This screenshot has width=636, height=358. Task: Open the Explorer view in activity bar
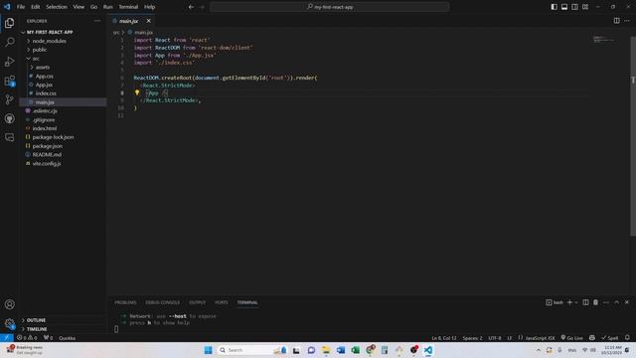pos(9,23)
